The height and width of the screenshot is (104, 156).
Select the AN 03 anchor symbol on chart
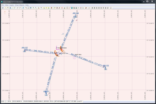(x=105, y=69)
